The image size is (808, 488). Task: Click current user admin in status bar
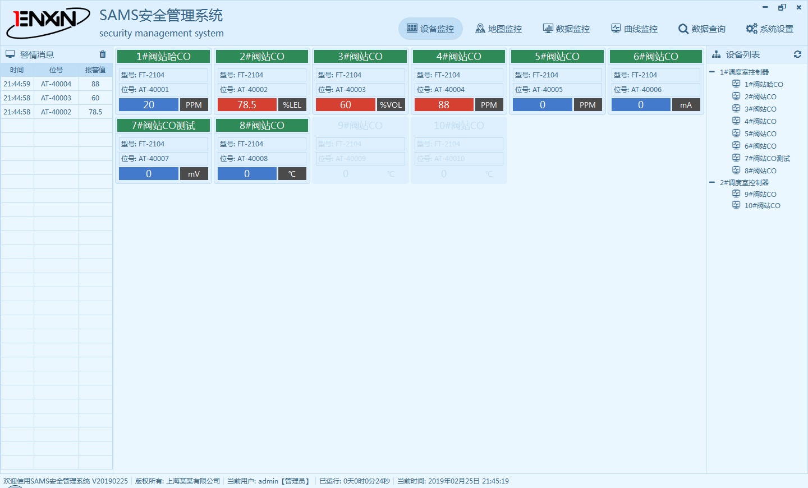click(268, 481)
